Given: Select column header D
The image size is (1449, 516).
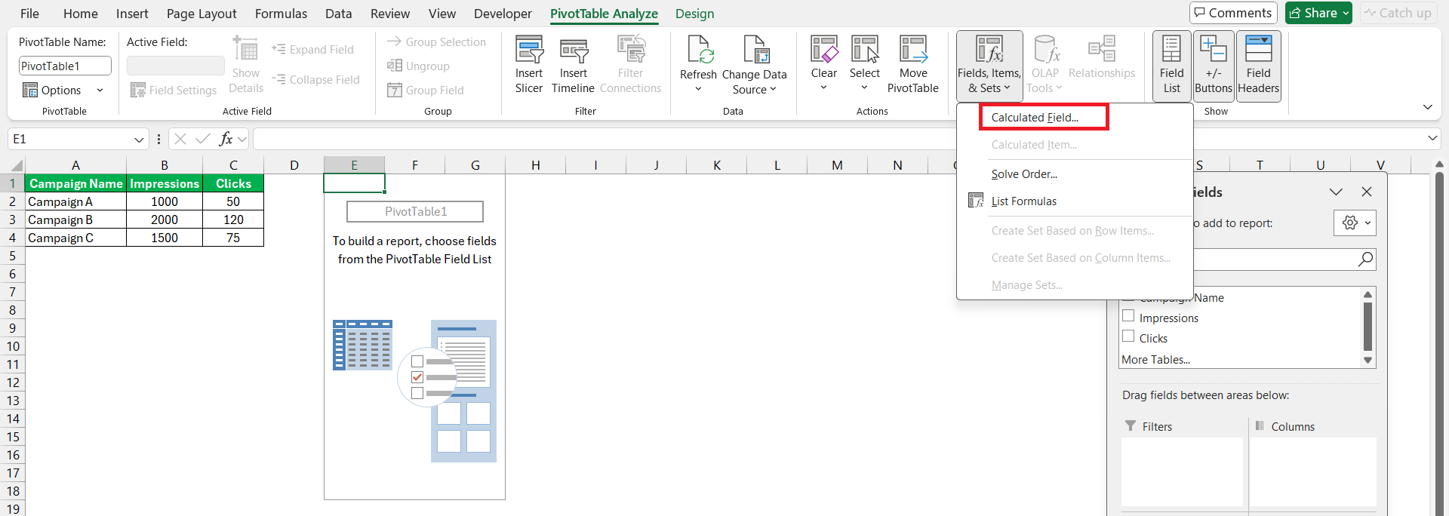Looking at the screenshot, I should coord(294,165).
